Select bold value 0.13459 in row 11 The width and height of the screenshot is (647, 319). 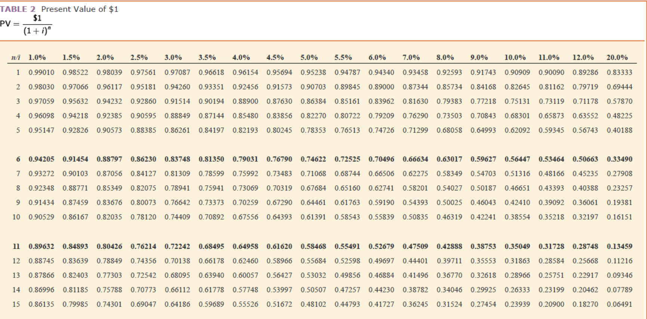[x=619, y=247]
